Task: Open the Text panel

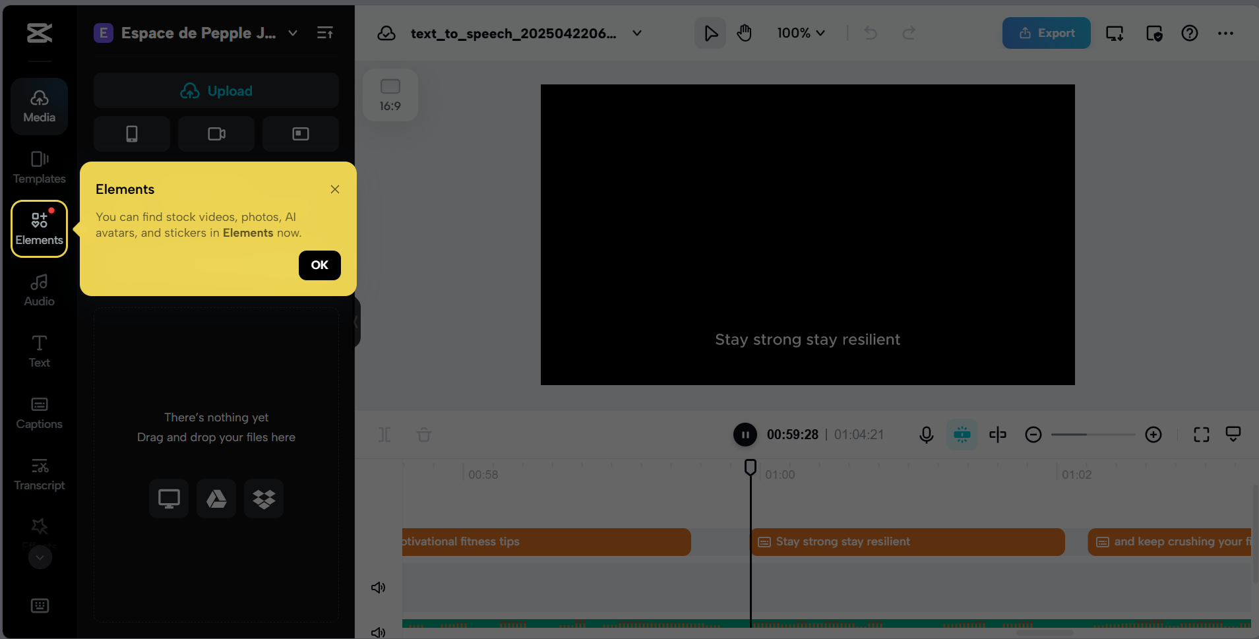Action: point(40,352)
